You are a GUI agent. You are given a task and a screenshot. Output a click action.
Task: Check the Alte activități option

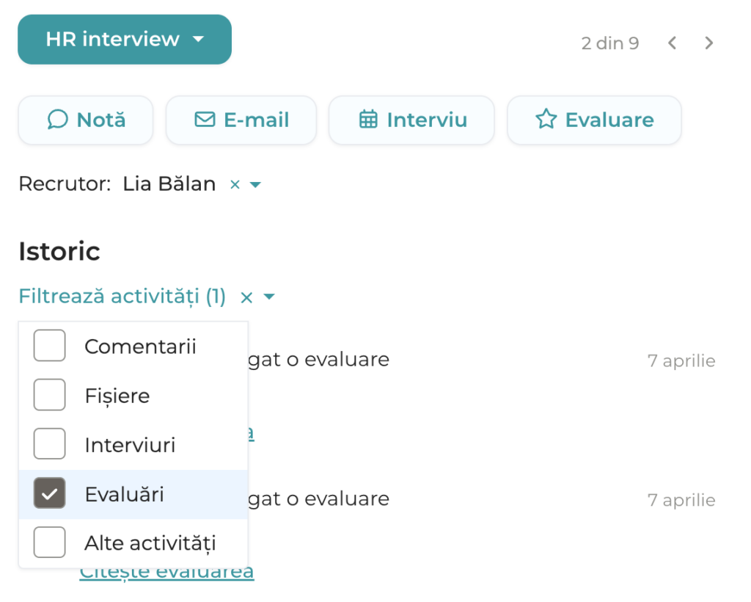pyautogui.click(x=49, y=543)
